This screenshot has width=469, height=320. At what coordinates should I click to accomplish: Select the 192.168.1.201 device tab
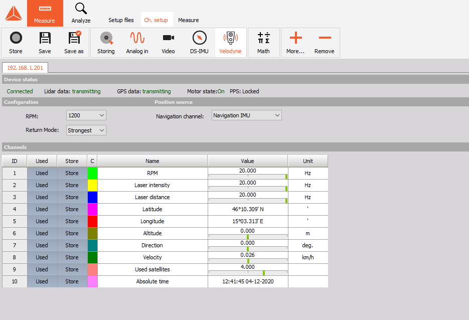[25, 68]
